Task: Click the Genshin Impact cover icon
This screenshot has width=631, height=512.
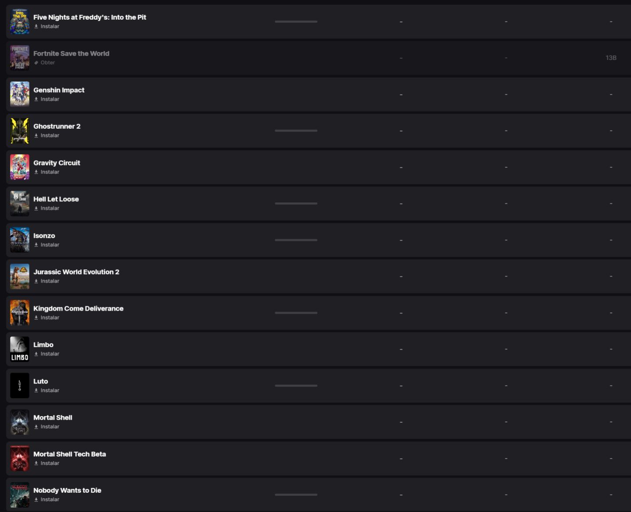Action: pos(20,94)
